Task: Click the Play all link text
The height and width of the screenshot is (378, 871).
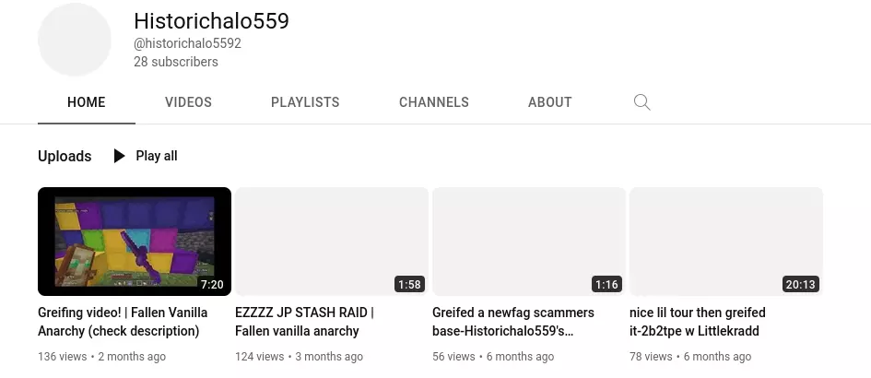Action: (157, 156)
